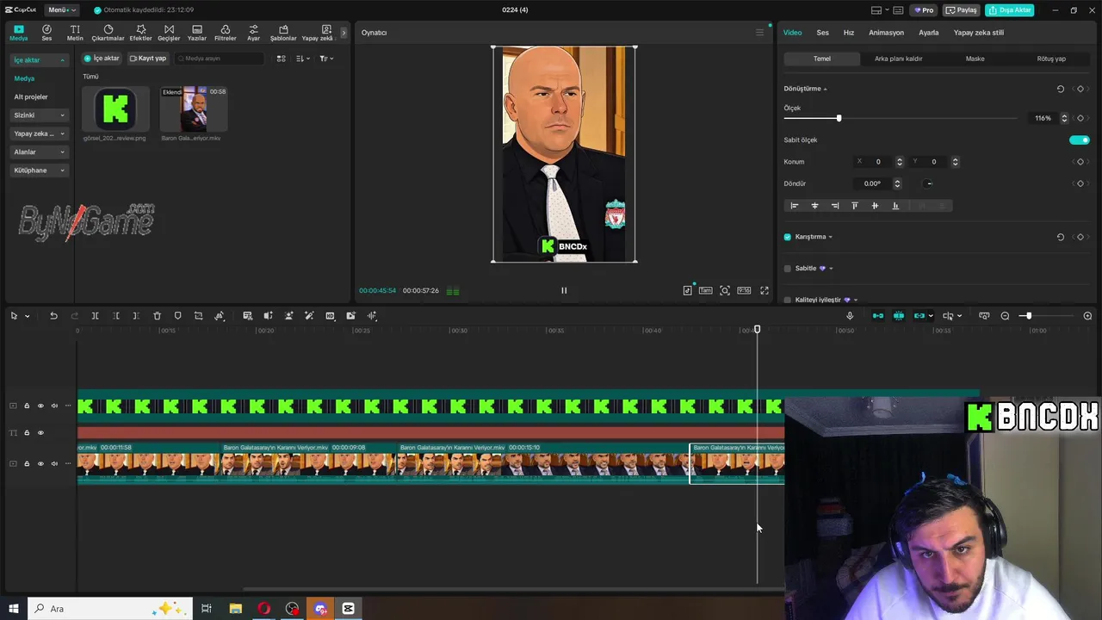Screen dimensions: 1102x620
Task: Open the Ayar adjustment panel
Action: coord(253,33)
